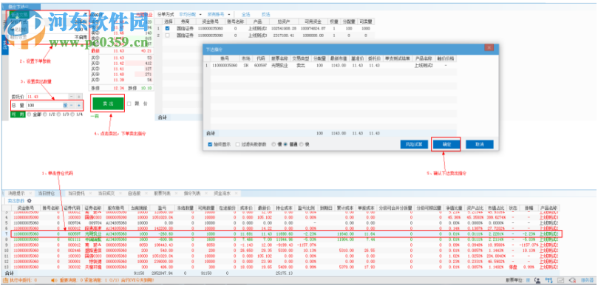This screenshot has width=598, height=286.
Task: Select the 全部 quantity radio button
Action: [x=30, y=114]
